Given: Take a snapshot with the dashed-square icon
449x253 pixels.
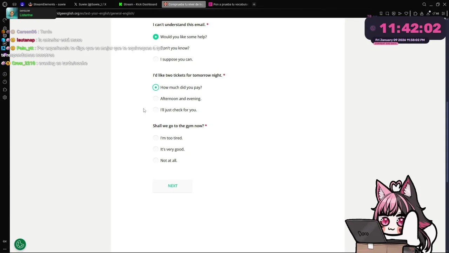Looking at the screenshot, I should pyautogui.click(x=387, y=13).
